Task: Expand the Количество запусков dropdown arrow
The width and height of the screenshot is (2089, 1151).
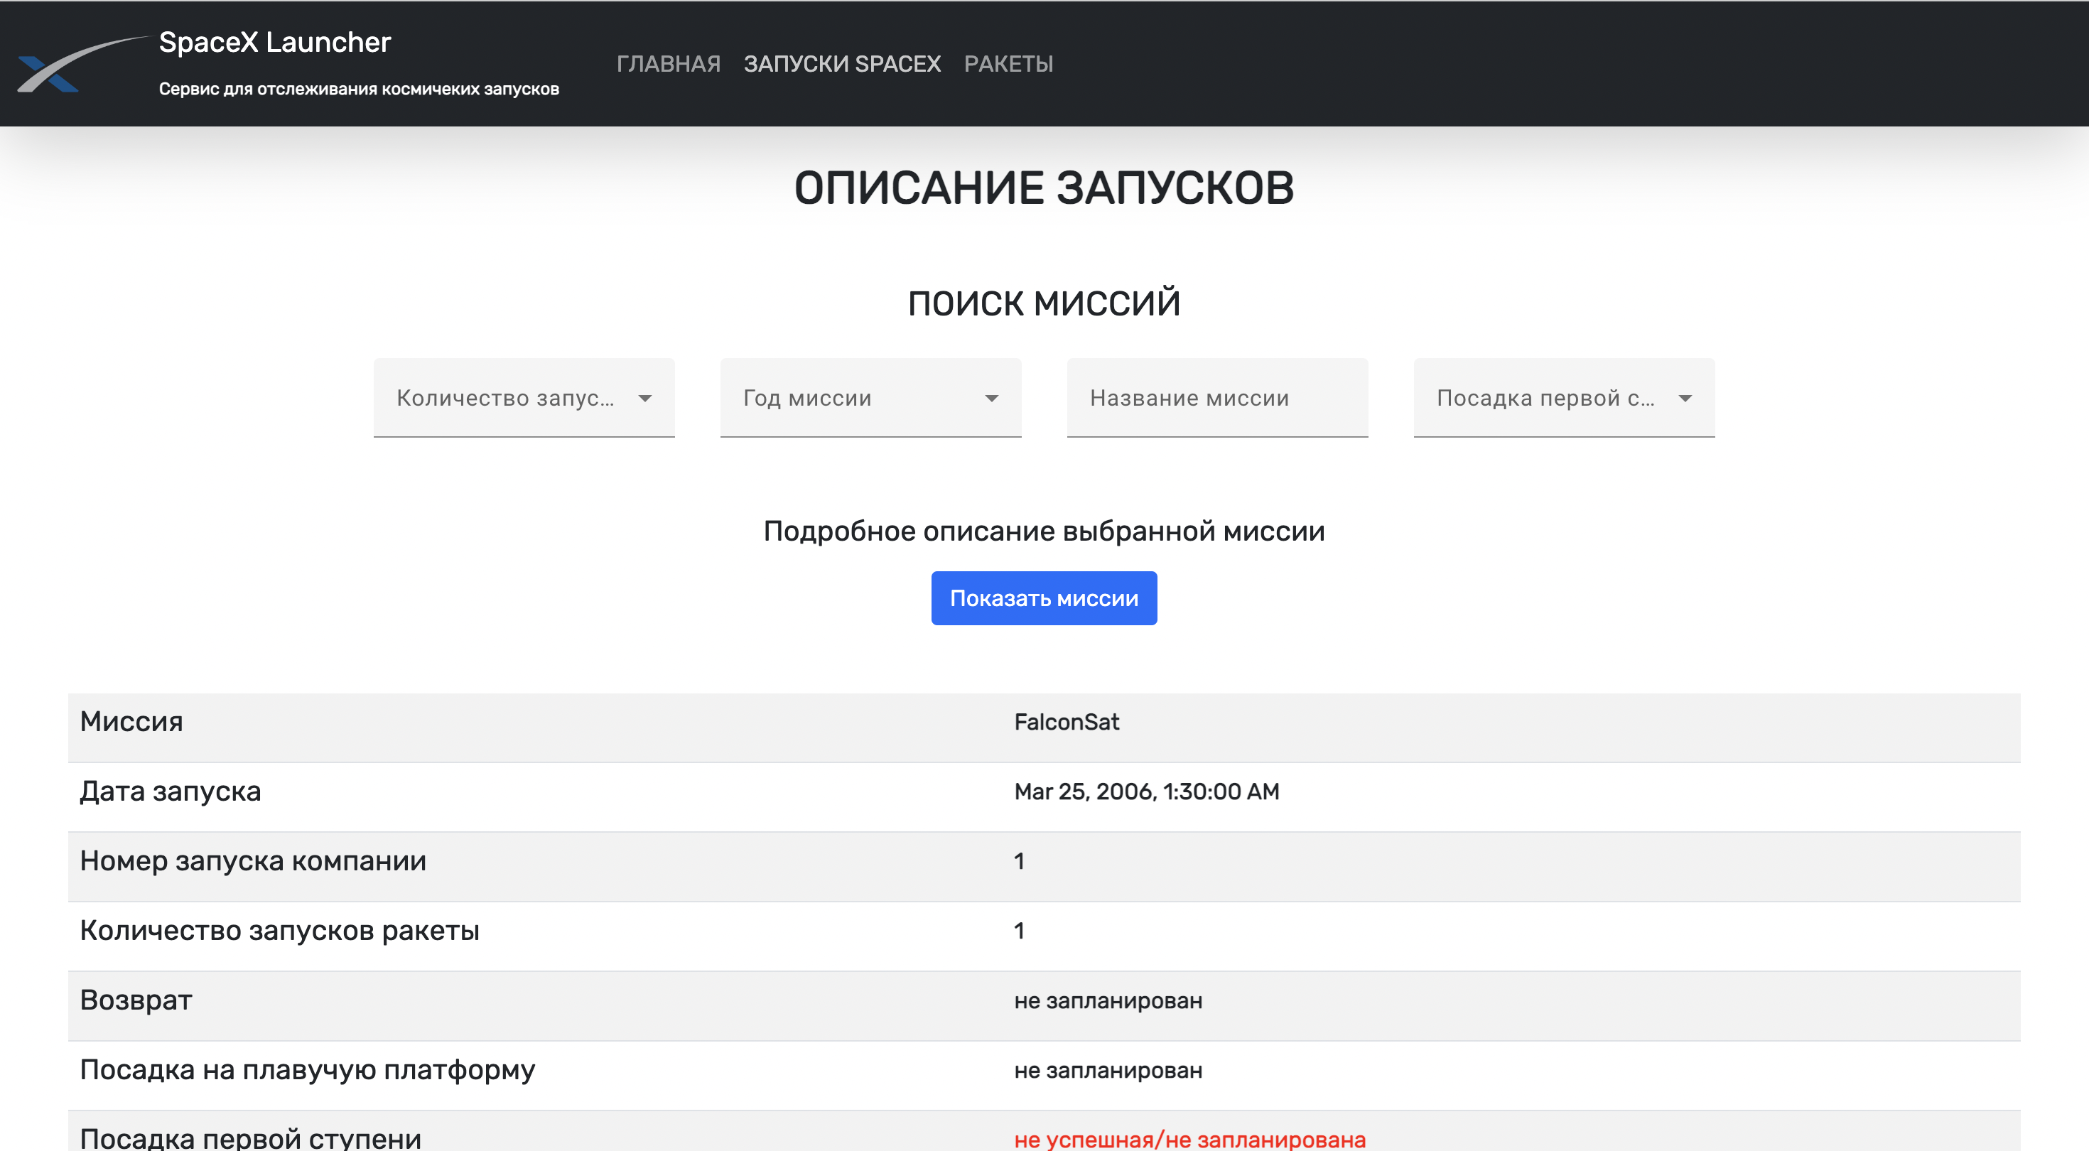Action: (644, 399)
